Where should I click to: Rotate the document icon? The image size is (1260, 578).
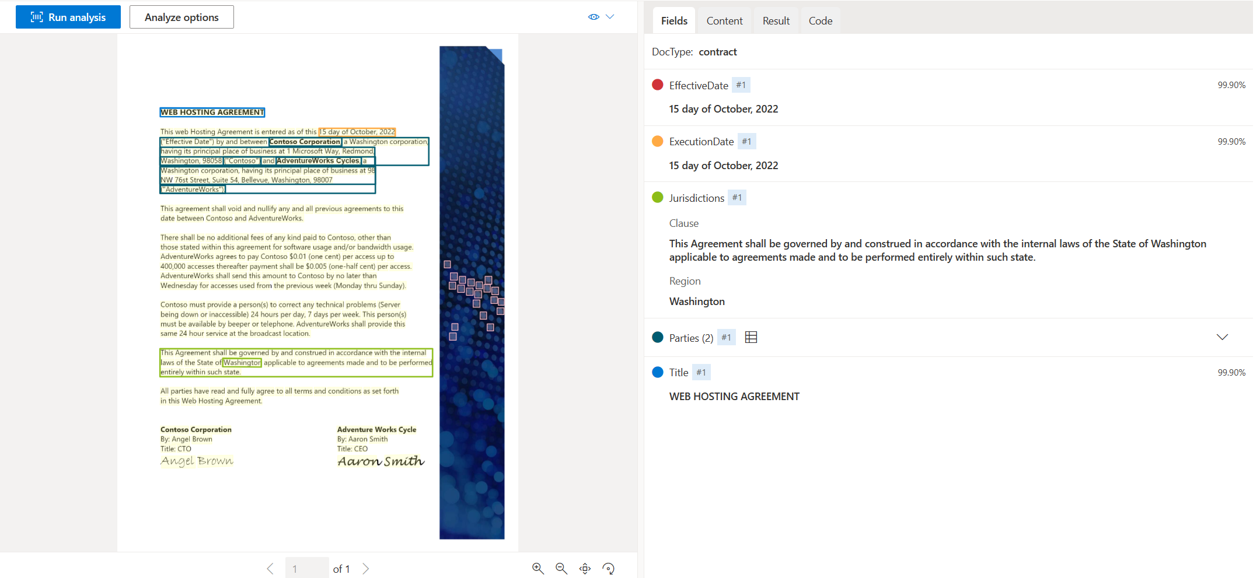point(608,568)
